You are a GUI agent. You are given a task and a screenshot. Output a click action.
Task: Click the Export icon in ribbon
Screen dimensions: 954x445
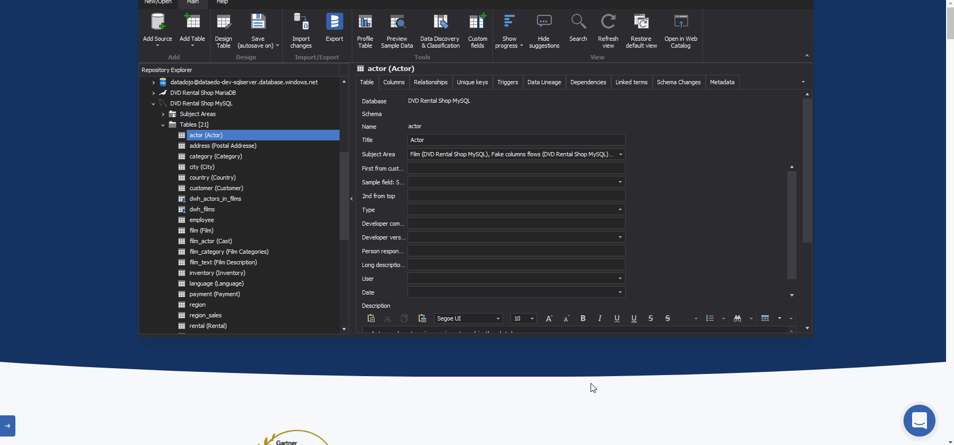(334, 22)
